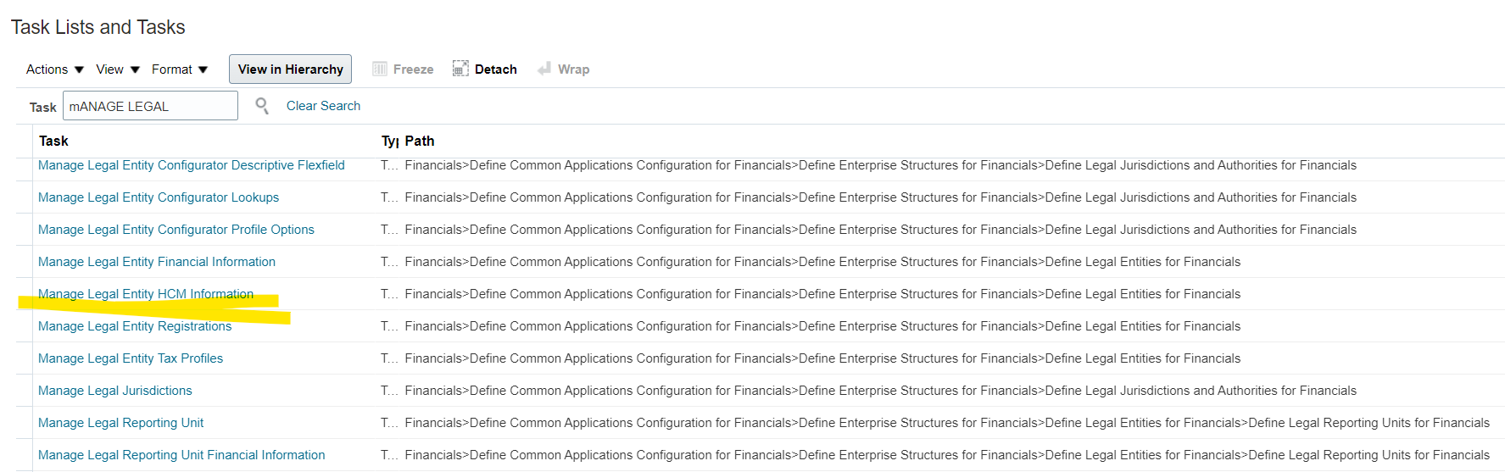
Task: Click the Detach table icon
Action: point(460,69)
